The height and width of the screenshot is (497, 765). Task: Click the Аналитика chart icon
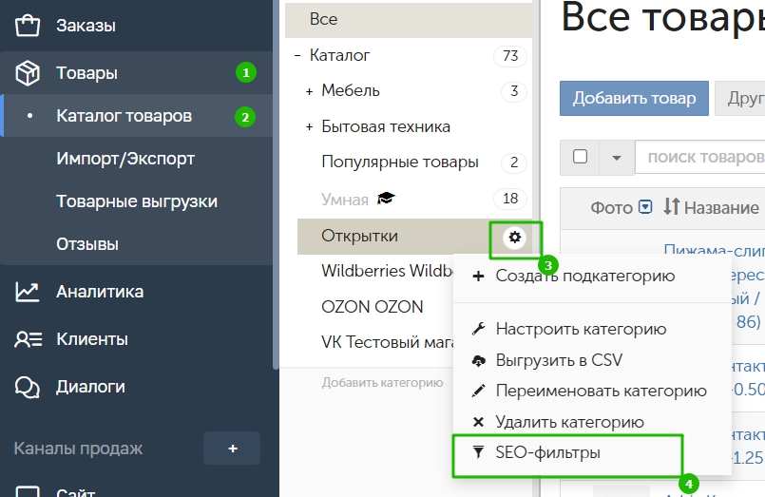pyautogui.click(x=28, y=292)
